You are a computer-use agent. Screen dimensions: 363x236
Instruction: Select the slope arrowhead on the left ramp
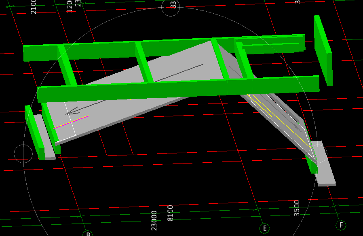[x=72, y=111]
